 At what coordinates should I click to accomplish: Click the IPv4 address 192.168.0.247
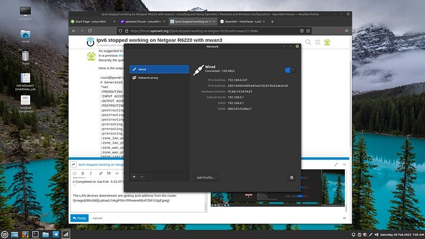(237, 80)
